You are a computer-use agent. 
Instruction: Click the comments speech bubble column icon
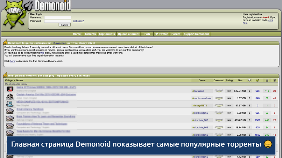click(x=249, y=80)
